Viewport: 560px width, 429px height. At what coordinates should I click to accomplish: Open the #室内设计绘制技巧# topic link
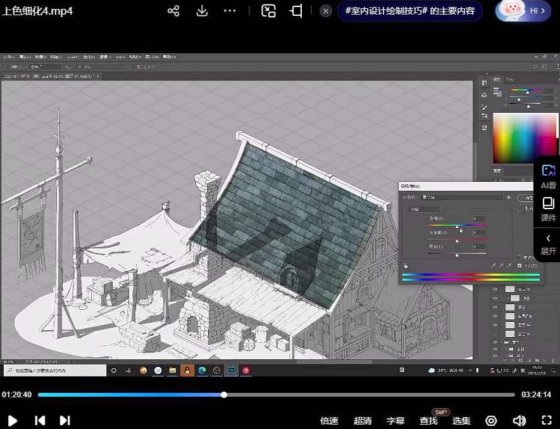pos(409,11)
